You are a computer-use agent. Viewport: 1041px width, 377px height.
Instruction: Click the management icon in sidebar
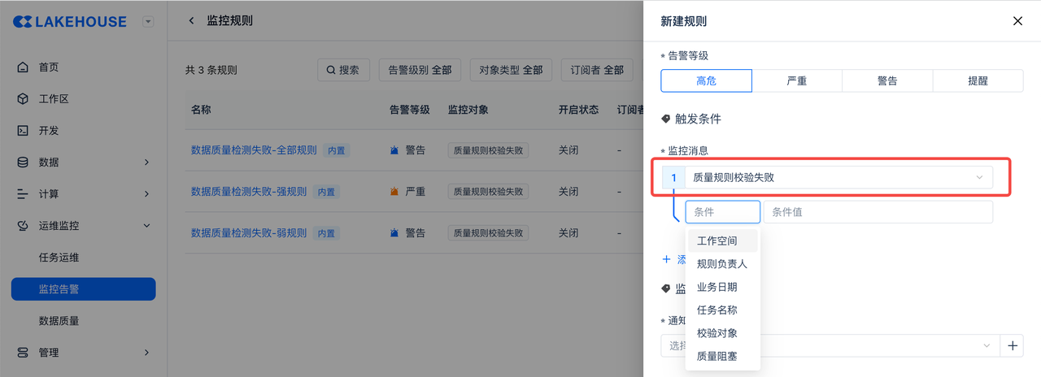pyautogui.click(x=23, y=353)
